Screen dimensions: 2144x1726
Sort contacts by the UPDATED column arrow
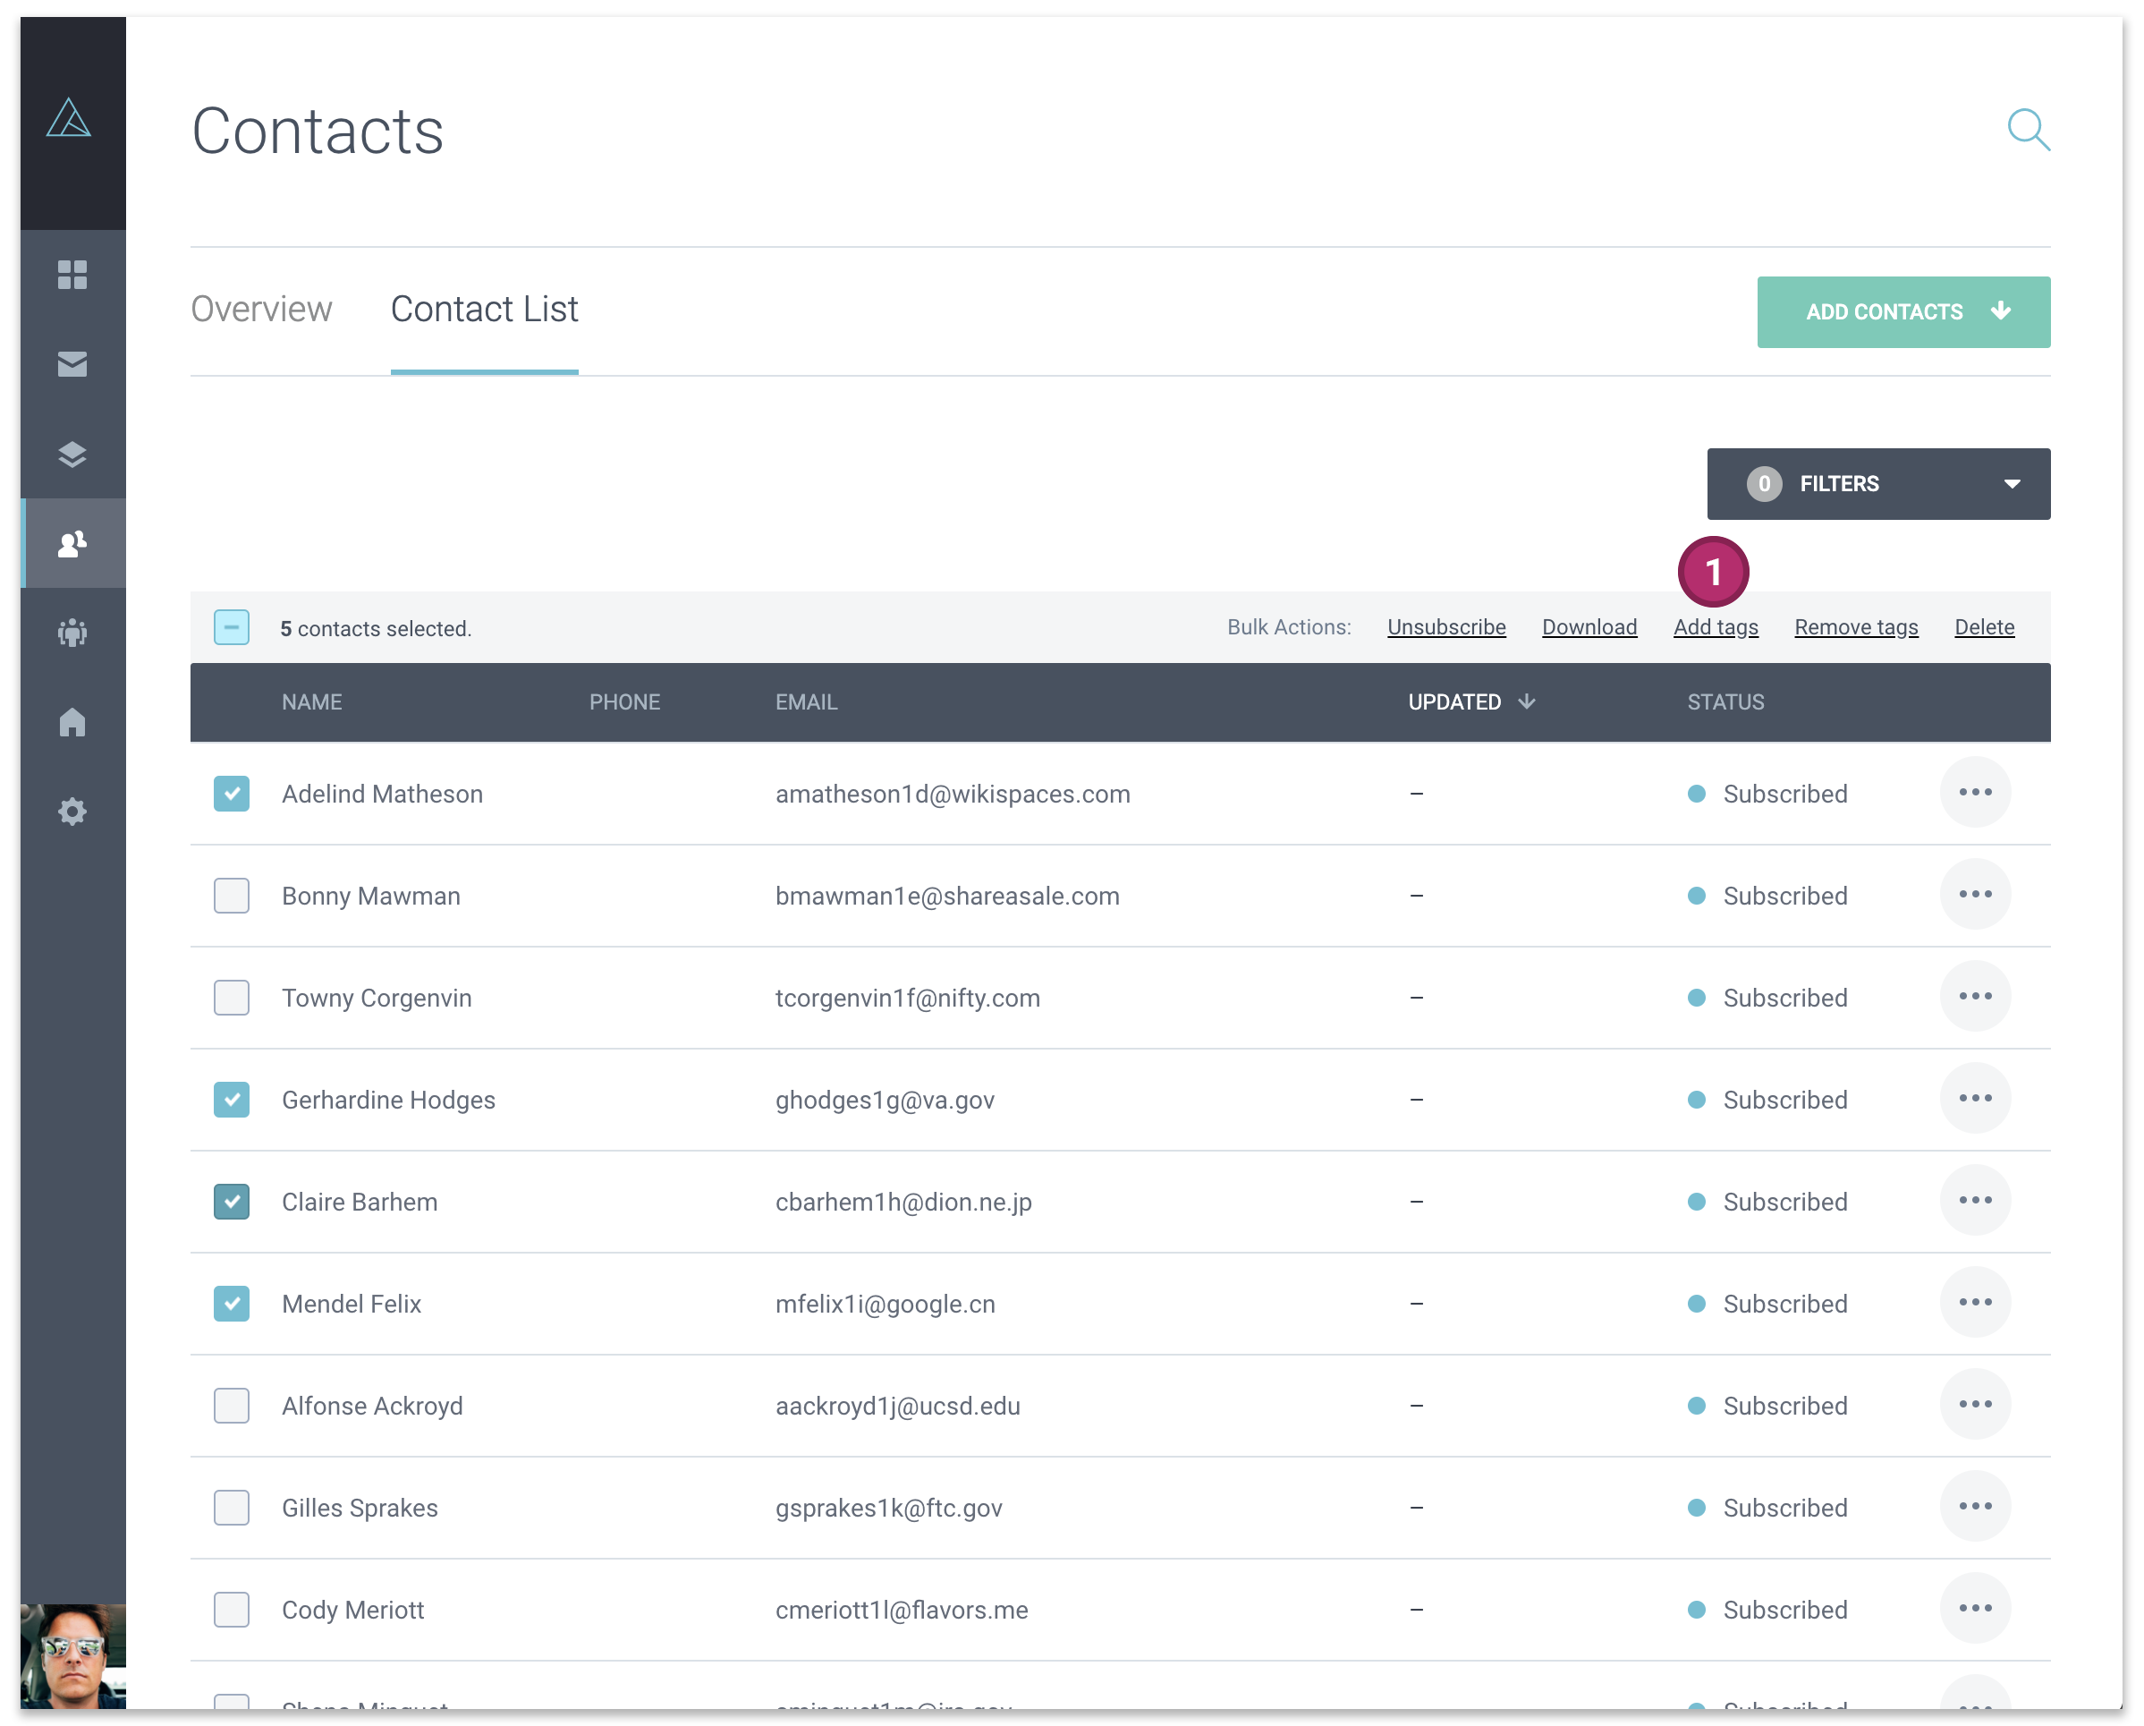pos(1528,702)
